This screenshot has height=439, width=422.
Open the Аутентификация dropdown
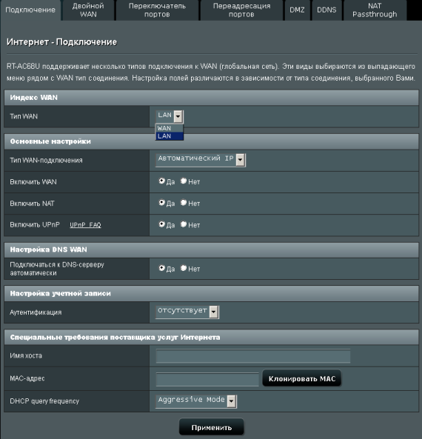click(x=187, y=312)
